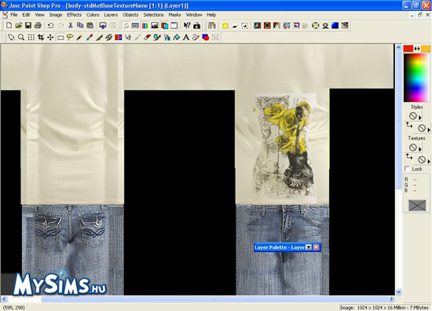Image resolution: width=432 pixels, height=311 pixels.
Task: Click the context help arrow icon
Action: 187,26
